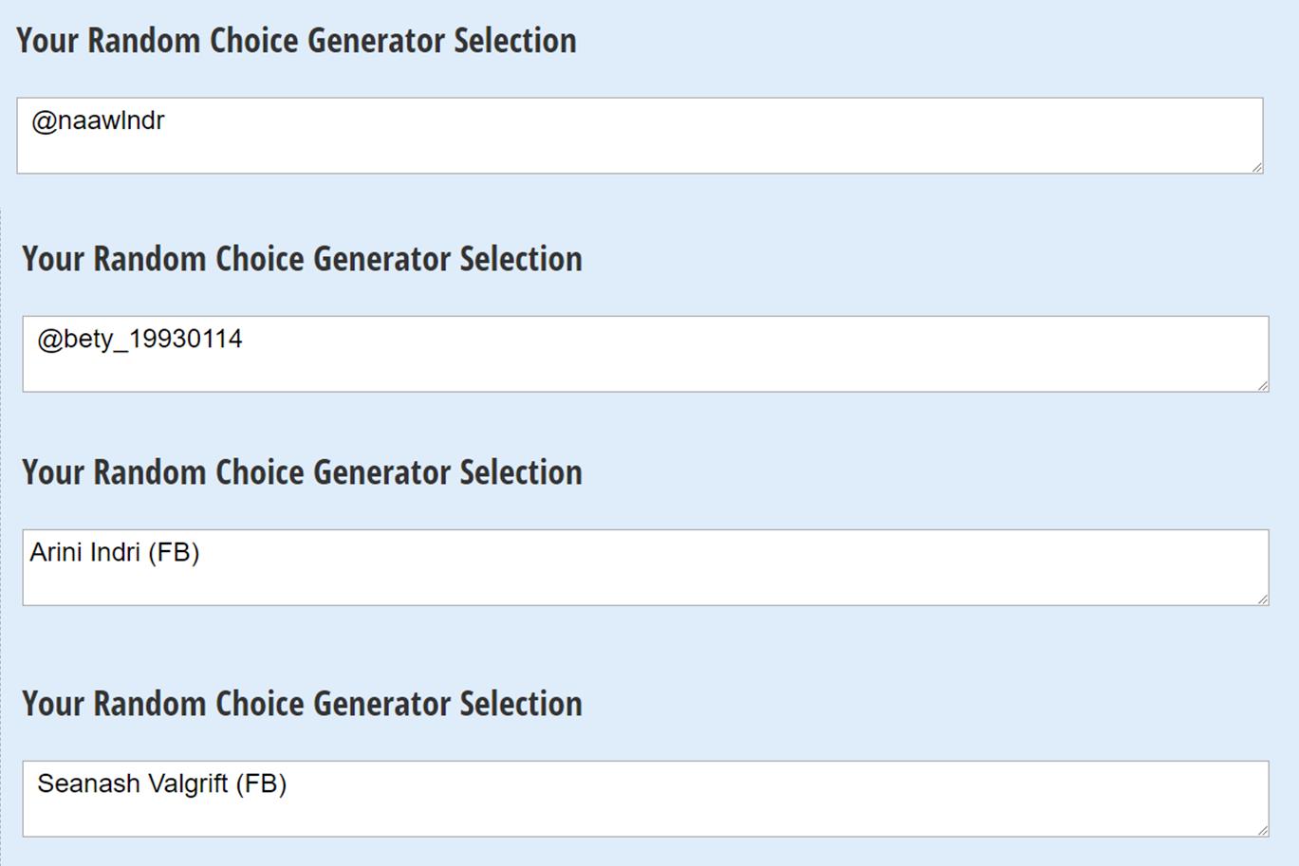Click the resize handle of the @naawlndr box
This screenshot has height=866, width=1299.
[1256, 167]
